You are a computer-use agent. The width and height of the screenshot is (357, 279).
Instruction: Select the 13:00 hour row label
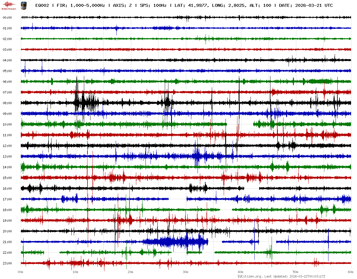(7, 156)
